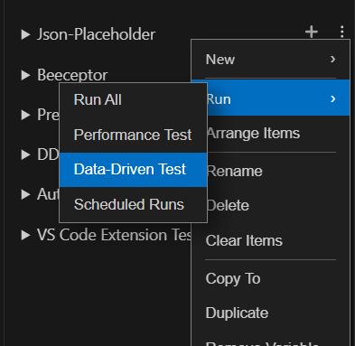This screenshot has height=346, width=355.
Task: Expand the Beeceptor collection arrow
Action: [x=25, y=75]
